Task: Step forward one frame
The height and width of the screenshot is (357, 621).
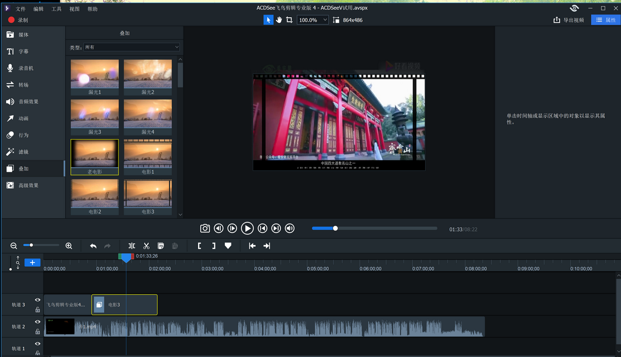Action: pyautogui.click(x=233, y=229)
